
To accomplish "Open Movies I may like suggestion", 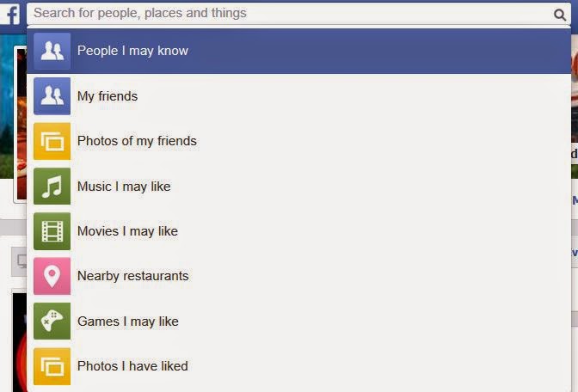I will point(298,231).
